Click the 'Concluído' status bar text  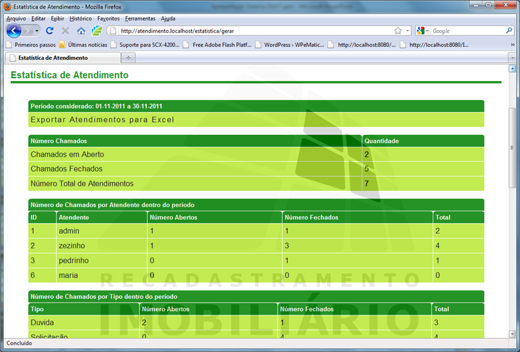click(19, 343)
